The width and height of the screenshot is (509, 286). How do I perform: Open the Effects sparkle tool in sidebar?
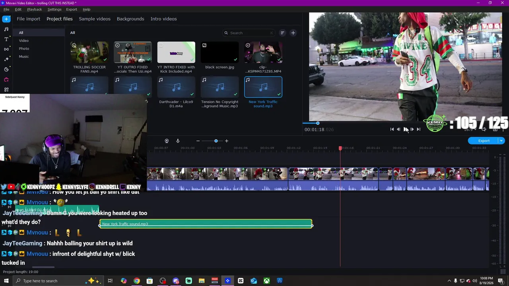click(x=6, y=59)
